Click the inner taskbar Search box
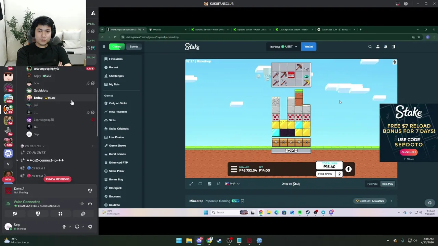Screen dimensions: 438x246 click(x=229, y=213)
